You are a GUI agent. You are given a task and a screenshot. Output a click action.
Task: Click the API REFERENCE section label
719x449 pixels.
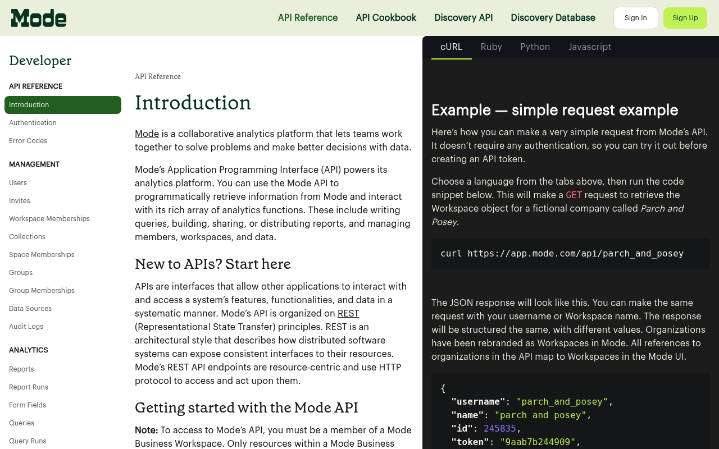(36, 86)
